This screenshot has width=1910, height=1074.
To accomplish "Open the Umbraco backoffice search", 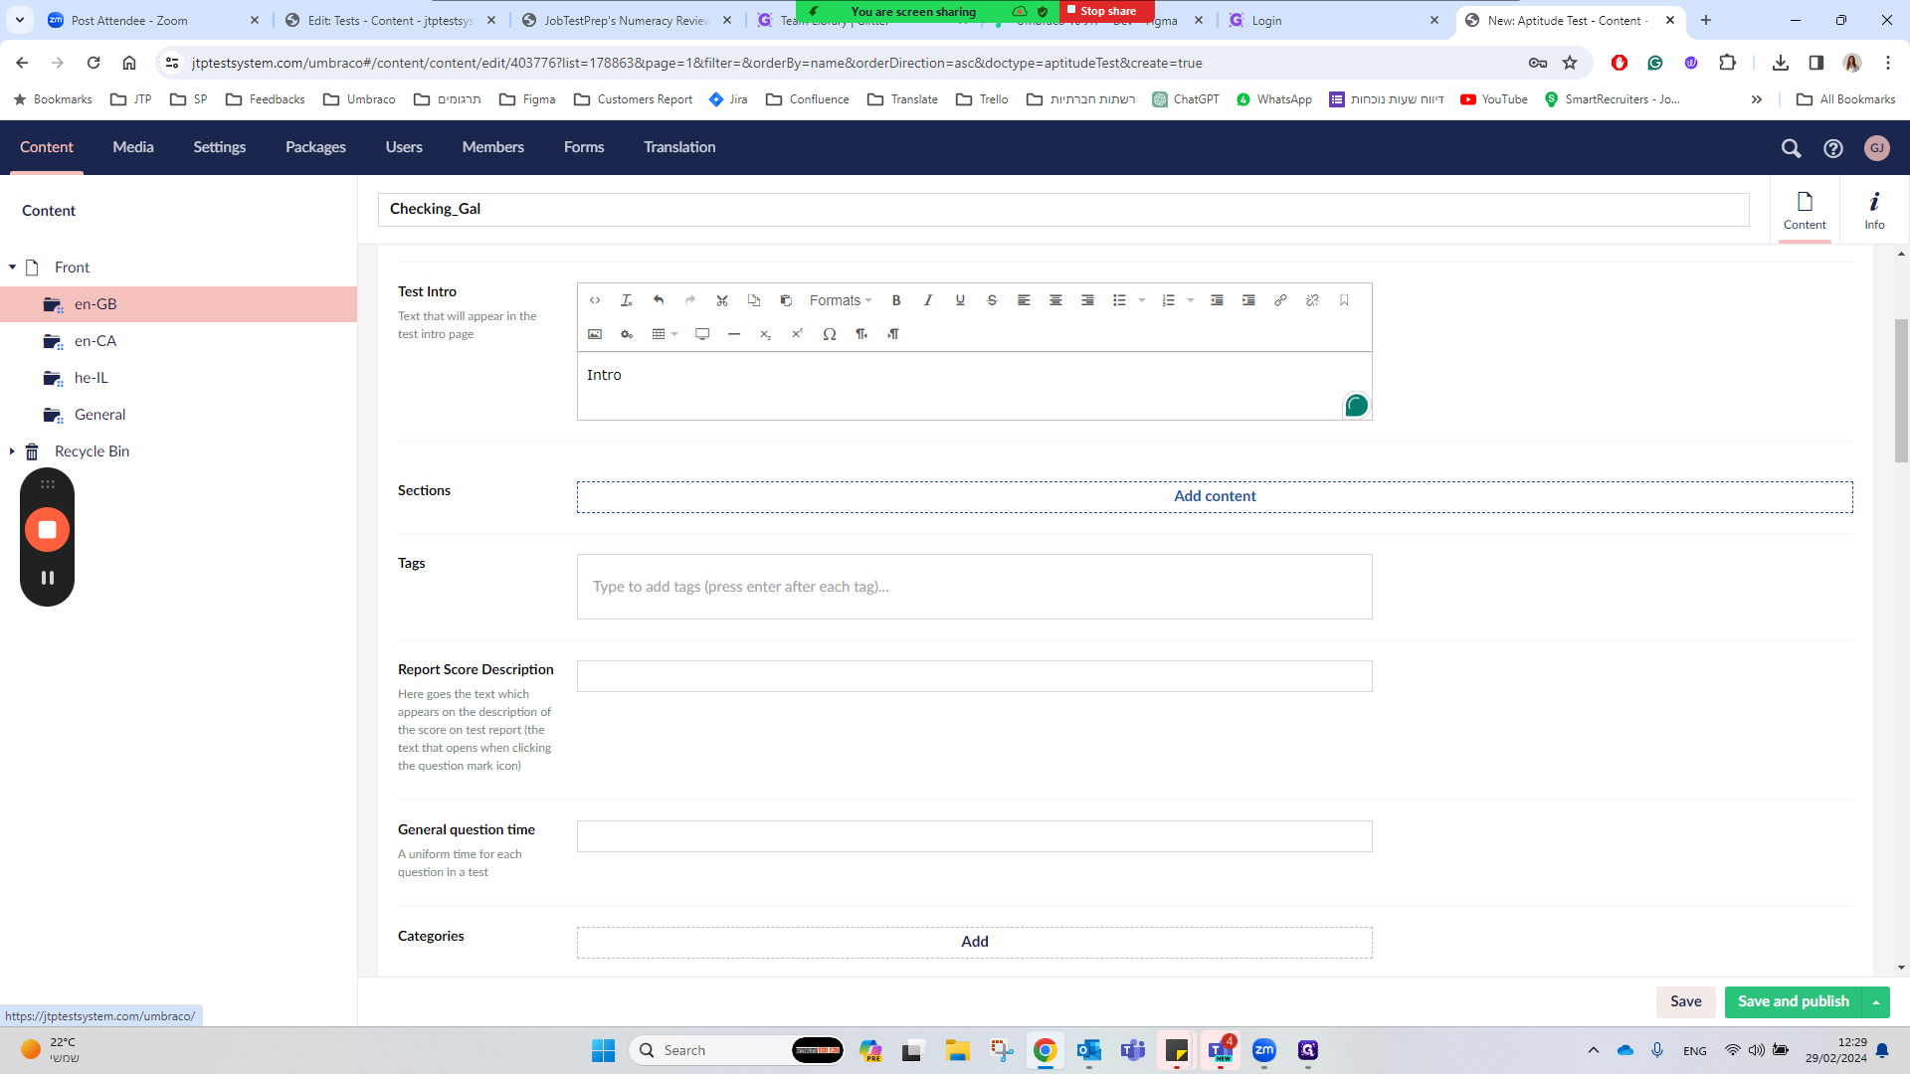I will pos(1791,148).
